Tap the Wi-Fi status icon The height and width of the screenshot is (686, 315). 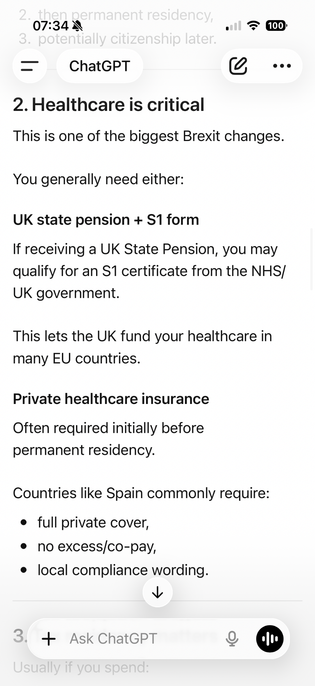tap(253, 25)
